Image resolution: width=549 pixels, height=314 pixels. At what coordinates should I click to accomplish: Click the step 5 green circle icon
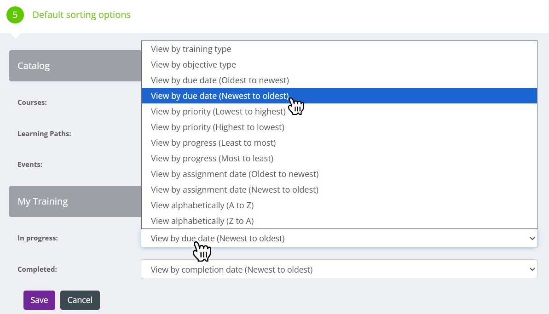15,15
